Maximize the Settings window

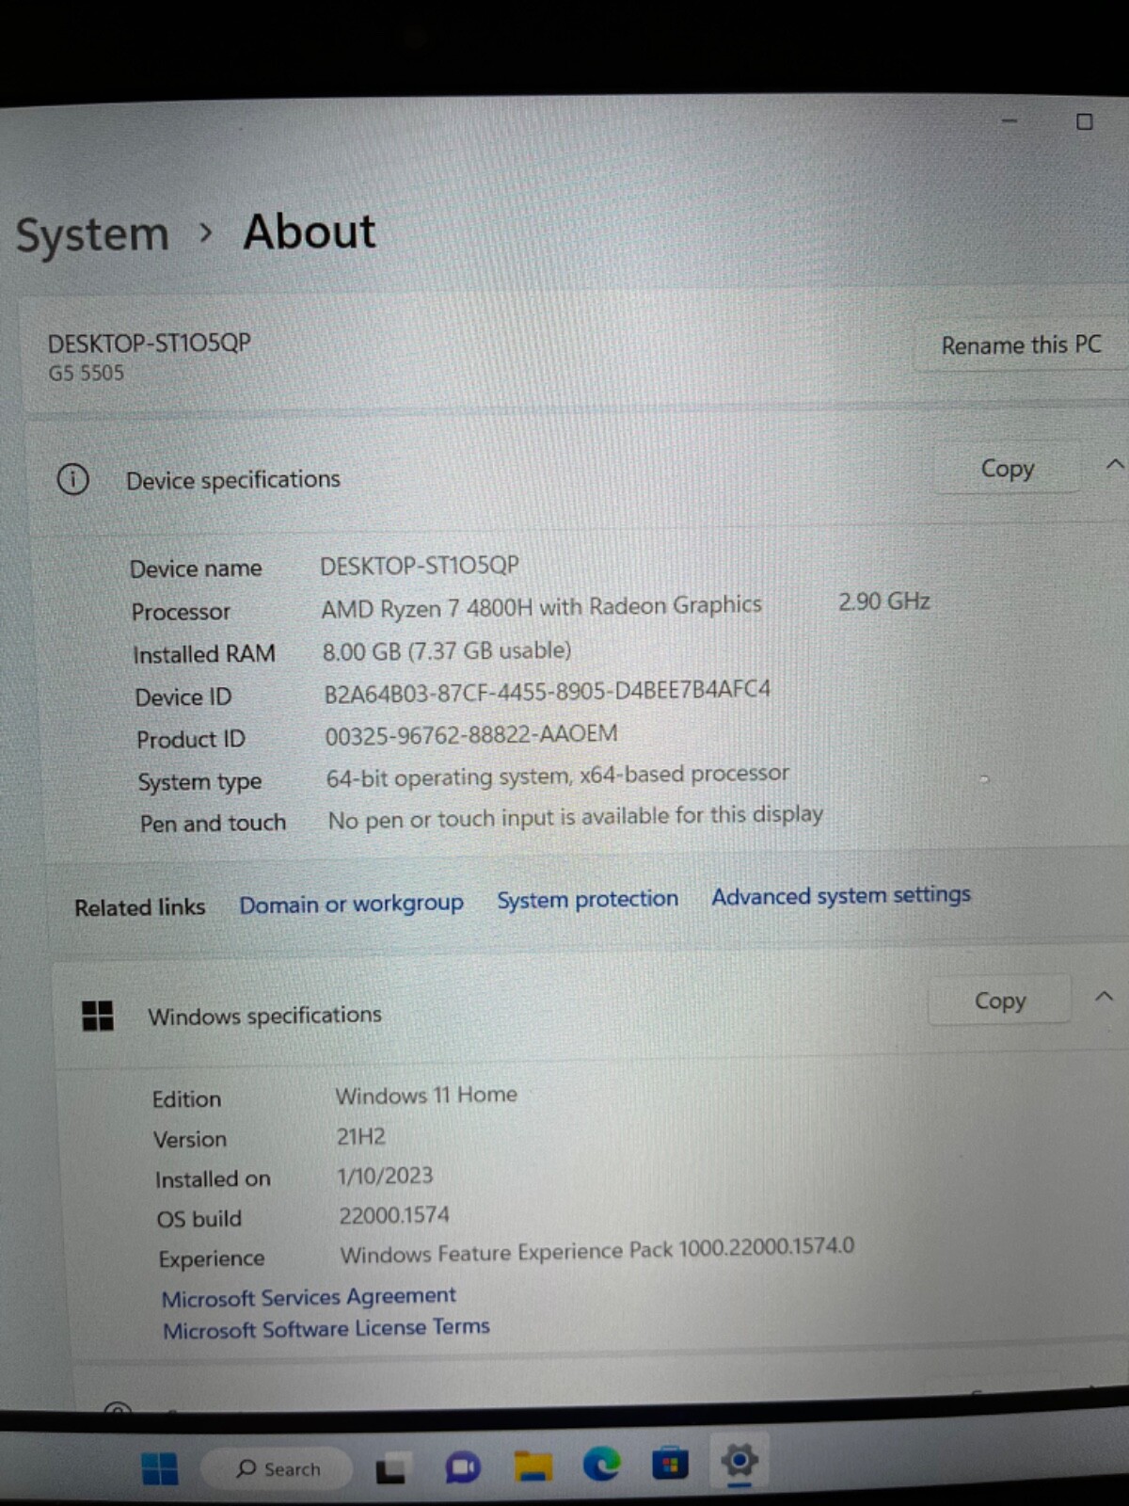coord(1084,121)
